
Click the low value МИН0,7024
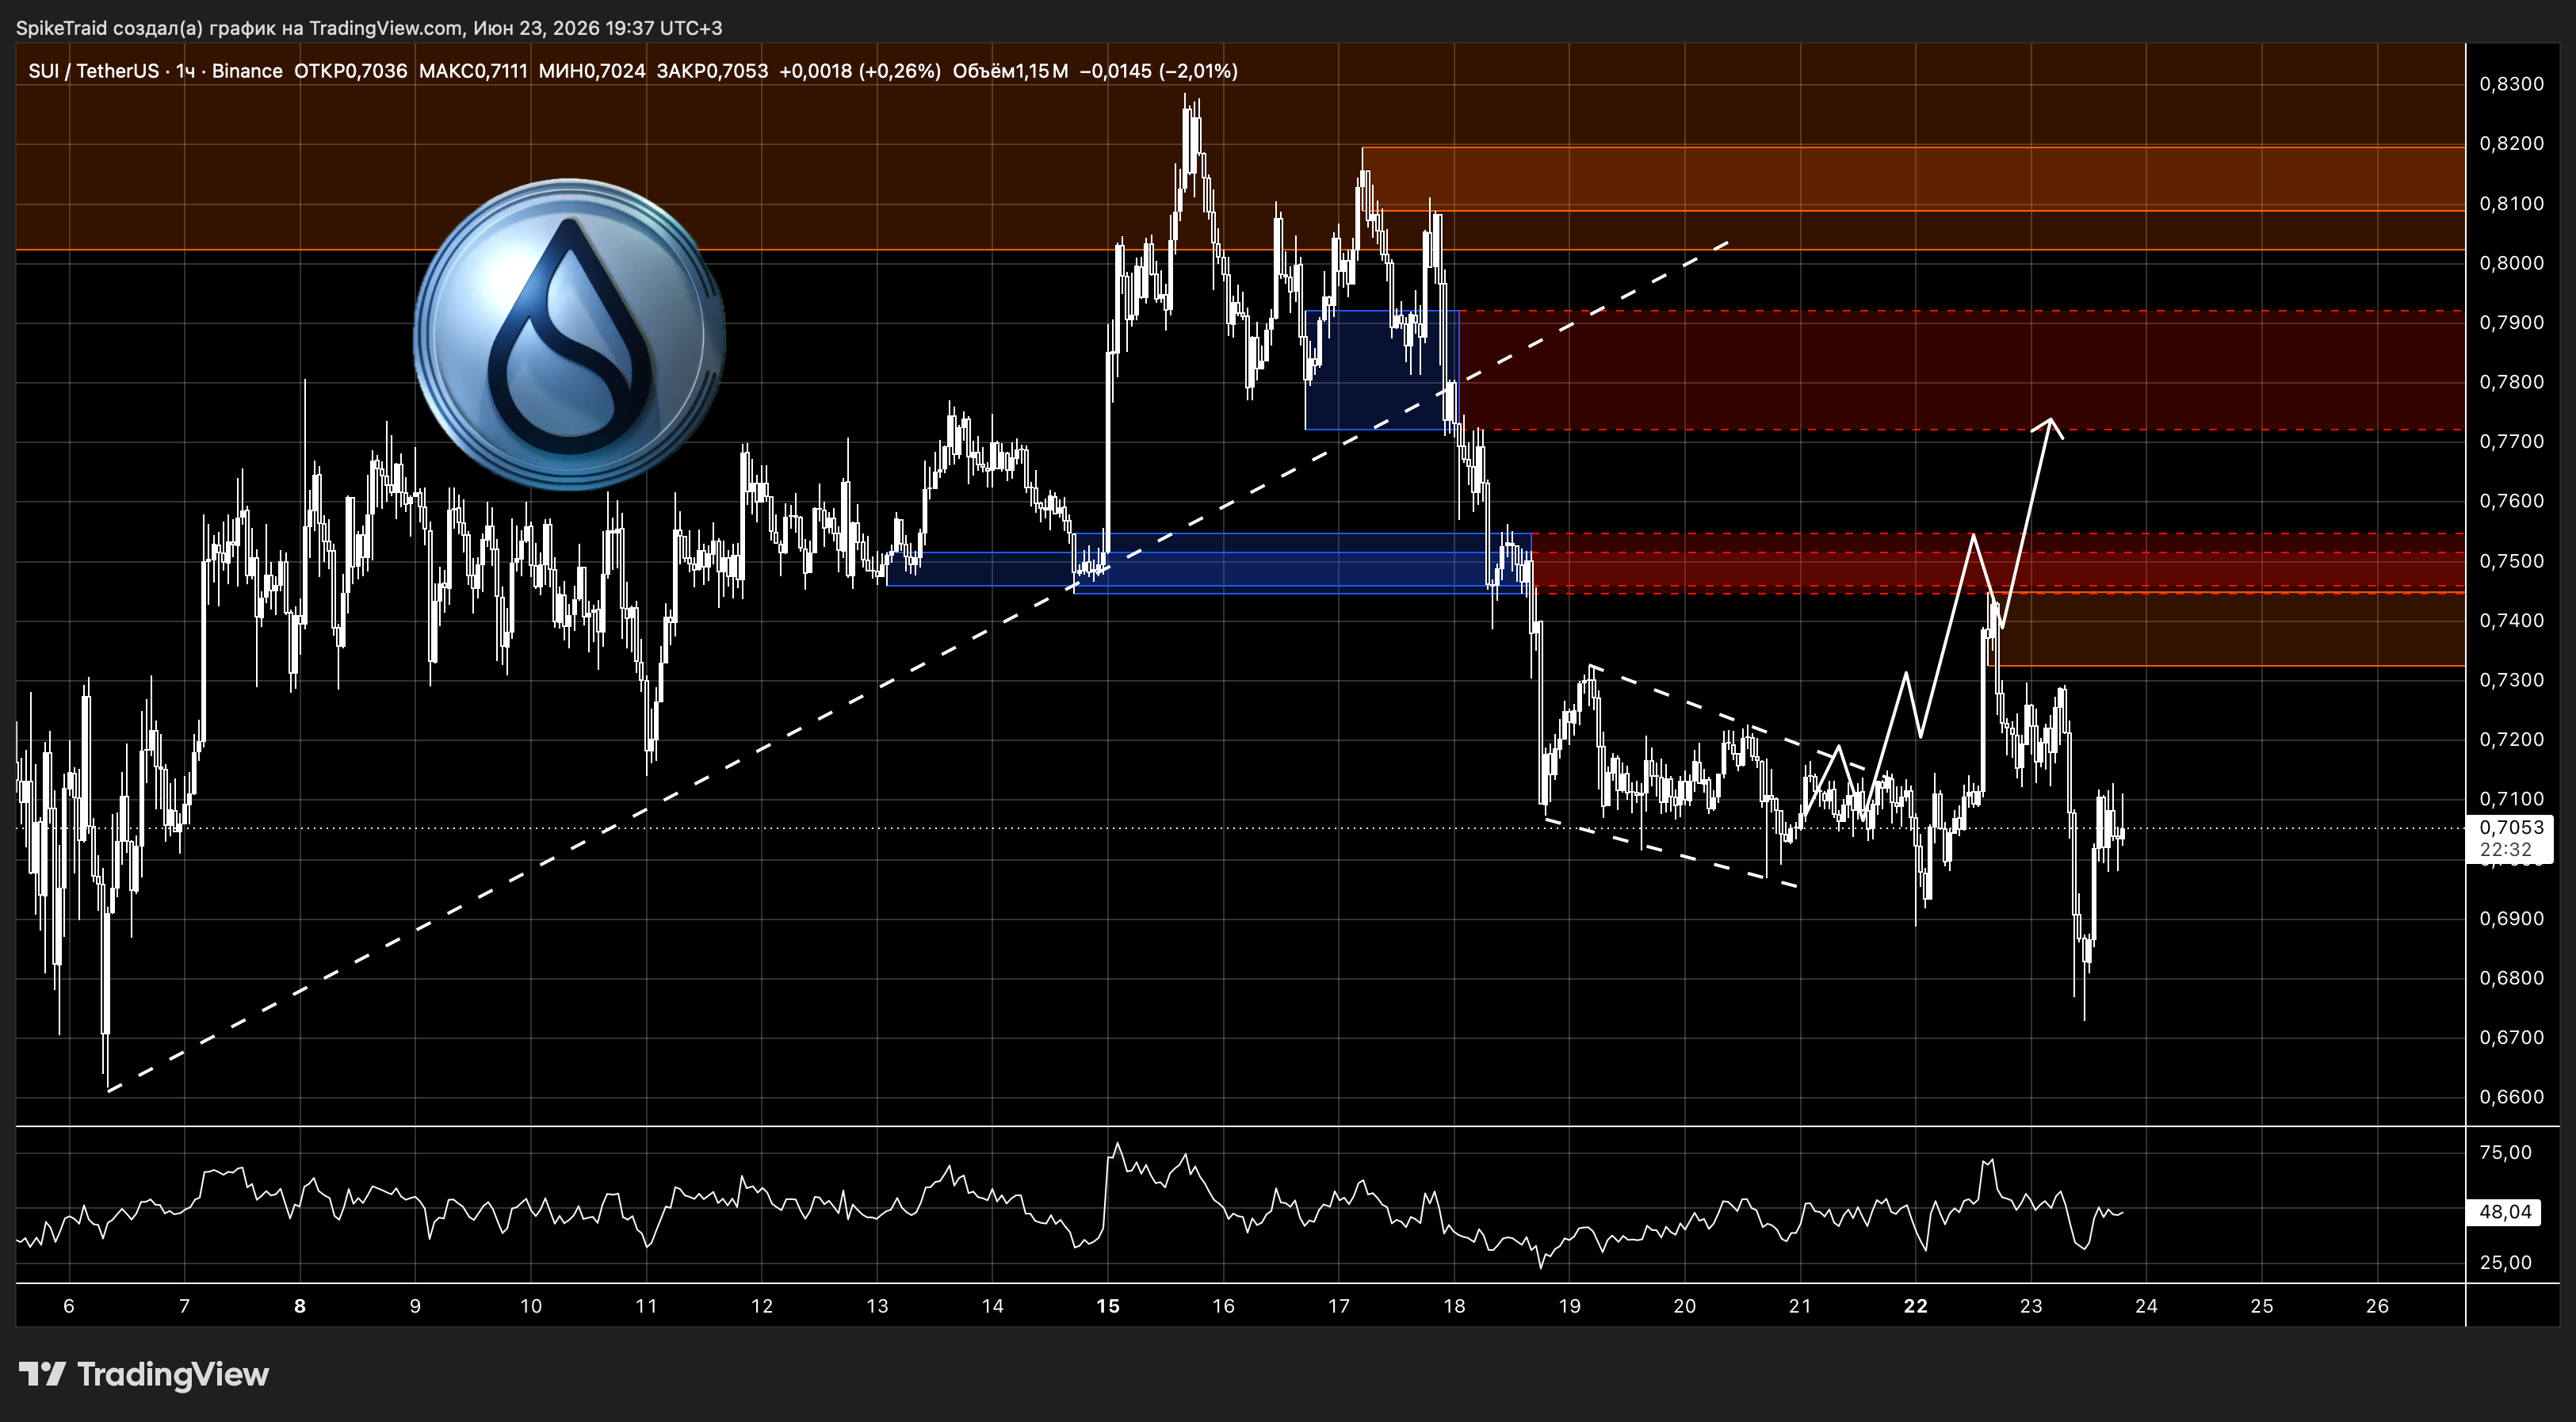point(592,71)
